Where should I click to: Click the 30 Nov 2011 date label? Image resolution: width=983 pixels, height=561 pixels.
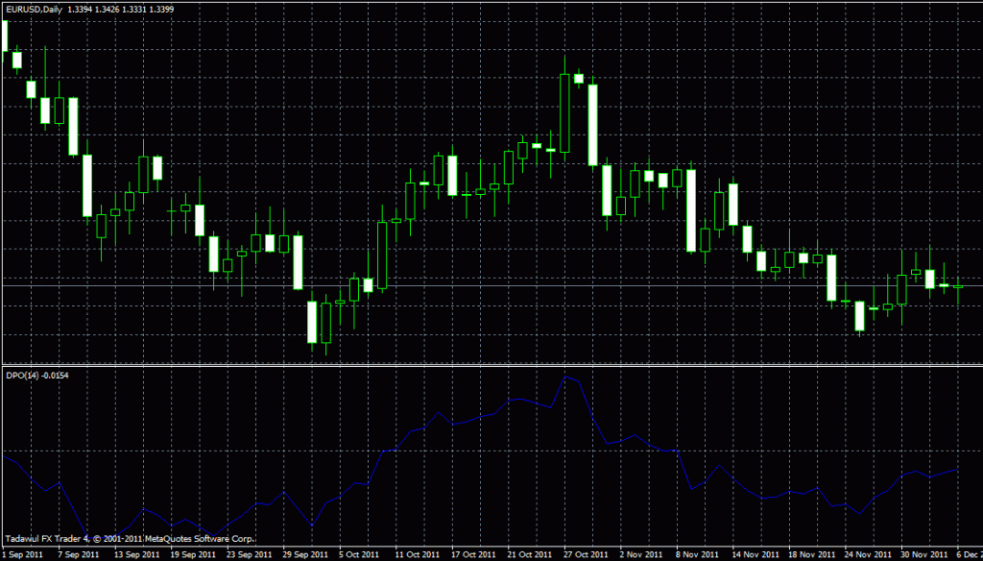click(x=923, y=554)
